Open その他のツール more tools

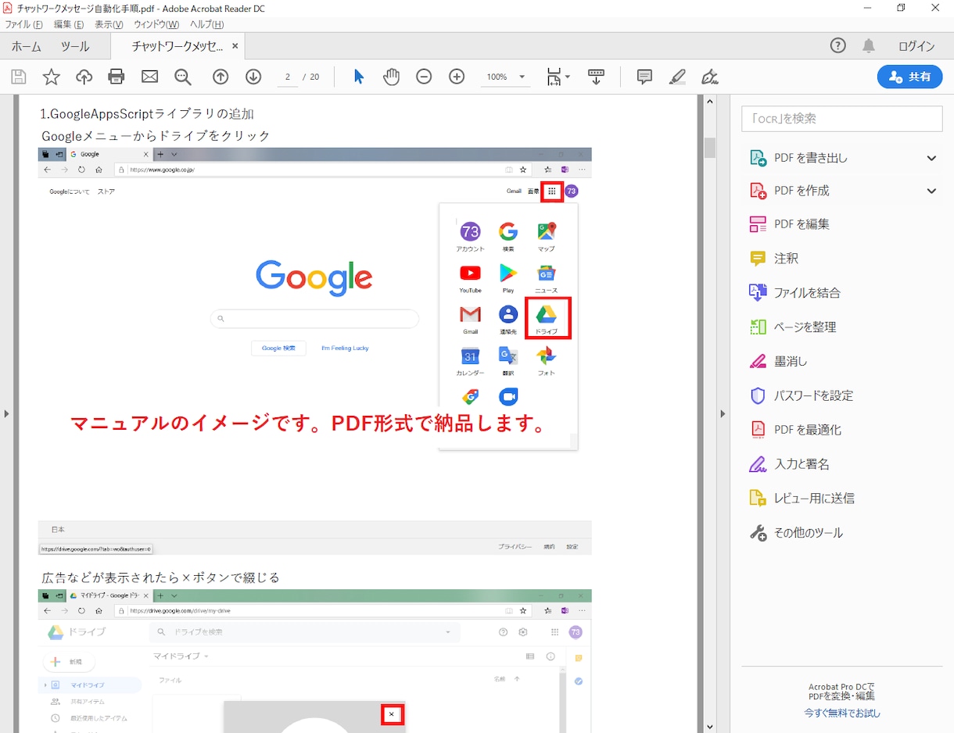point(796,533)
